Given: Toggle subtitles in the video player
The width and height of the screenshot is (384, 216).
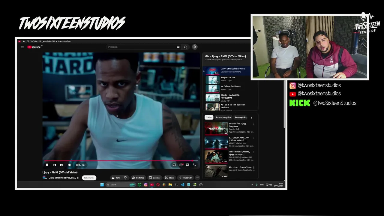Looking at the screenshot, I should (174, 165).
